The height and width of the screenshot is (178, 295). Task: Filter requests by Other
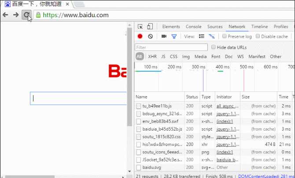pyautogui.click(x=276, y=57)
